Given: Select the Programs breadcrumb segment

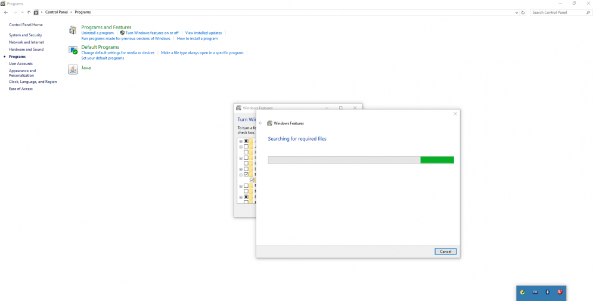Looking at the screenshot, I should [x=82, y=12].
